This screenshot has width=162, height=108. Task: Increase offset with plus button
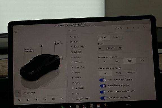point(120,48)
